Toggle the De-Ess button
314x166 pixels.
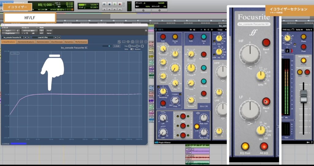coord(163,103)
